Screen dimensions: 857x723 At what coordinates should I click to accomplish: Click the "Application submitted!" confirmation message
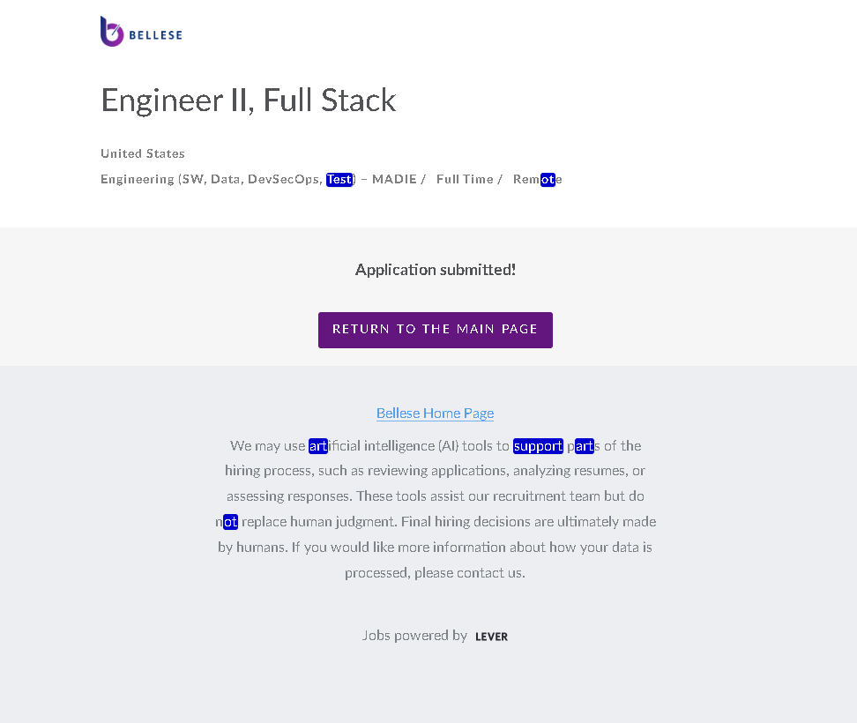point(436,270)
